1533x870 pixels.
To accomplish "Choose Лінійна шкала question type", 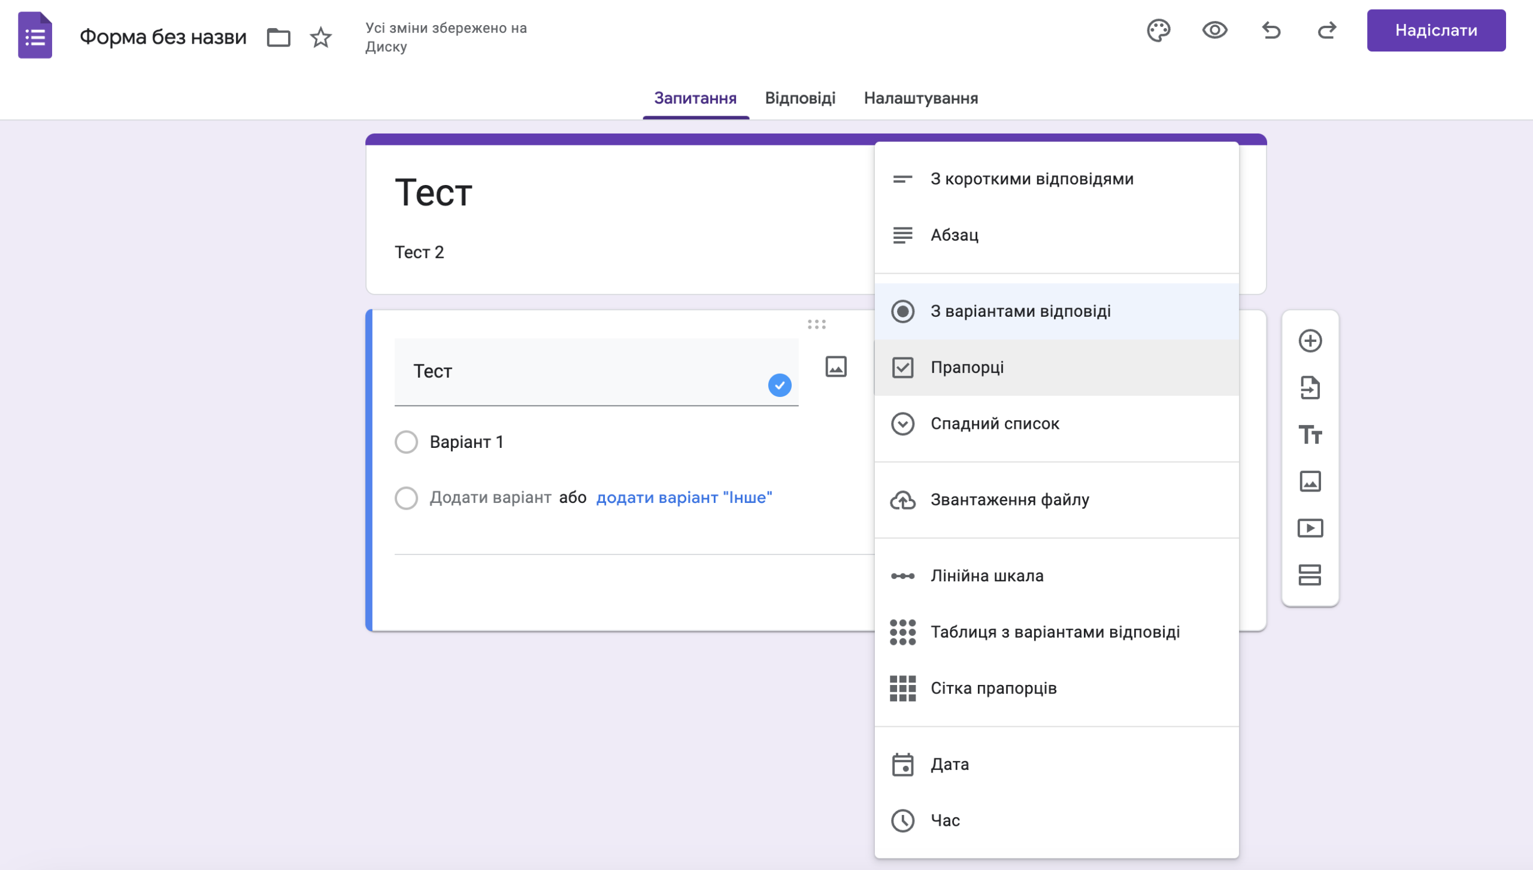I will 1056,576.
